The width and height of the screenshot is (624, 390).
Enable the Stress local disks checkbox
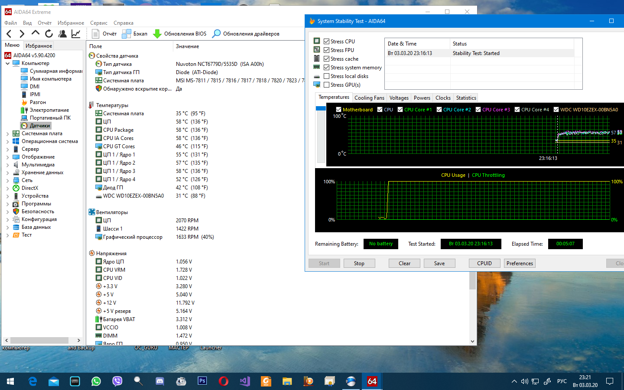click(327, 76)
